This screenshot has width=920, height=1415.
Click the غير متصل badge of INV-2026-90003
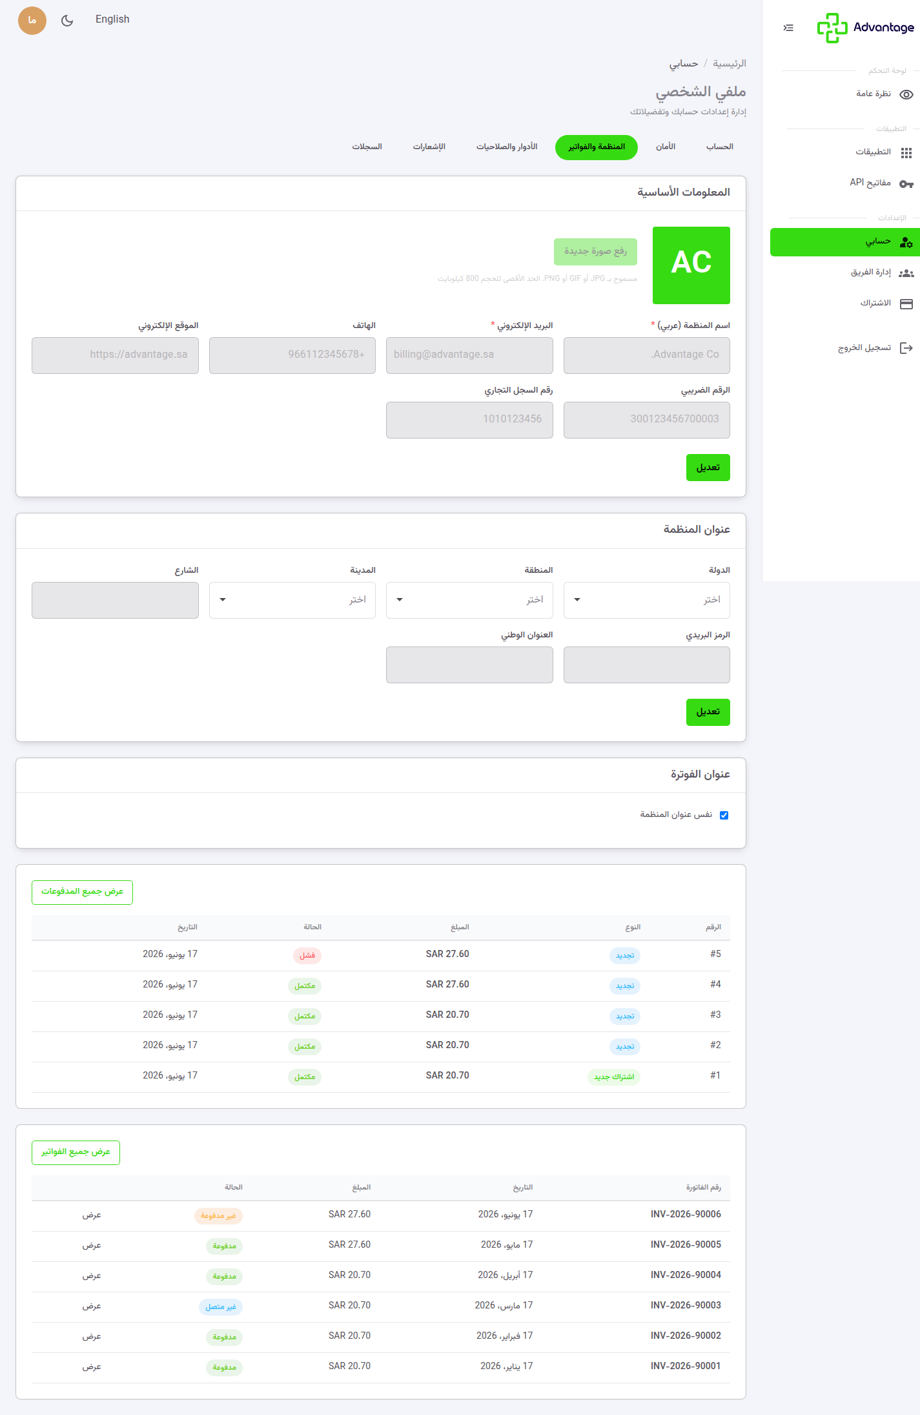tap(221, 1307)
